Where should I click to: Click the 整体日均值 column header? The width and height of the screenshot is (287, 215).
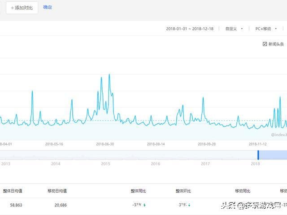(x=13, y=191)
